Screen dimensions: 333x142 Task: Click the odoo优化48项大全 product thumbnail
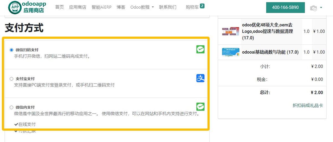[230, 31]
